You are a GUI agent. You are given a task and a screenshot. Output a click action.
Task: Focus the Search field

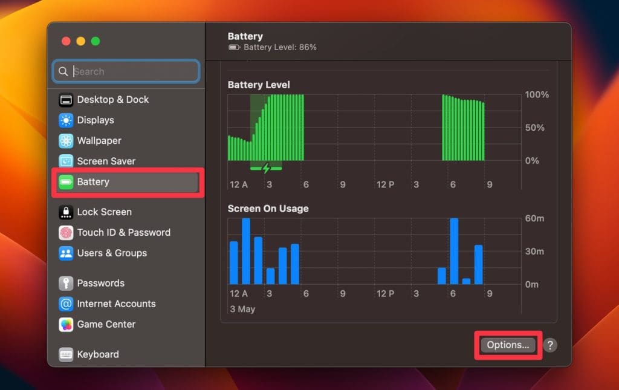[x=126, y=71]
